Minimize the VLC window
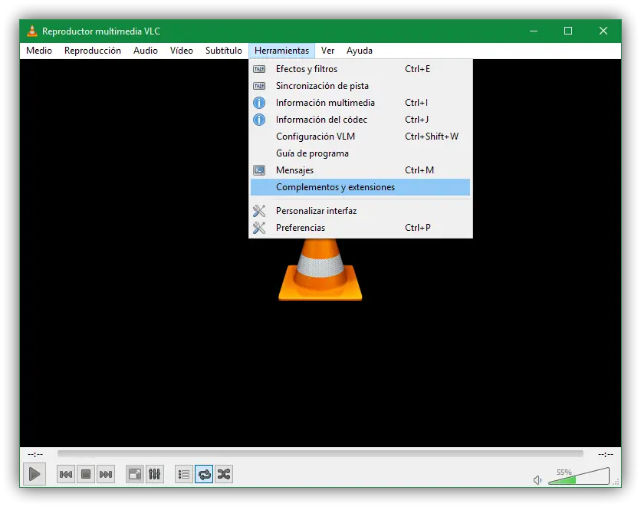The height and width of the screenshot is (507, 641). pos(534,31)
